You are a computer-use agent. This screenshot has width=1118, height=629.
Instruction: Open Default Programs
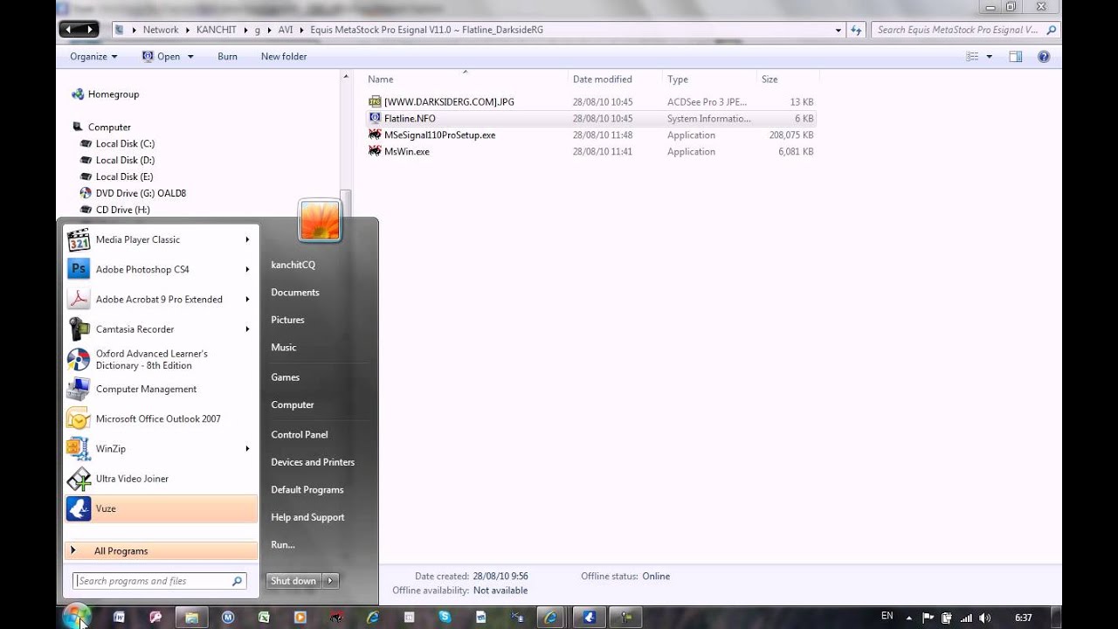tap(307, 489)
